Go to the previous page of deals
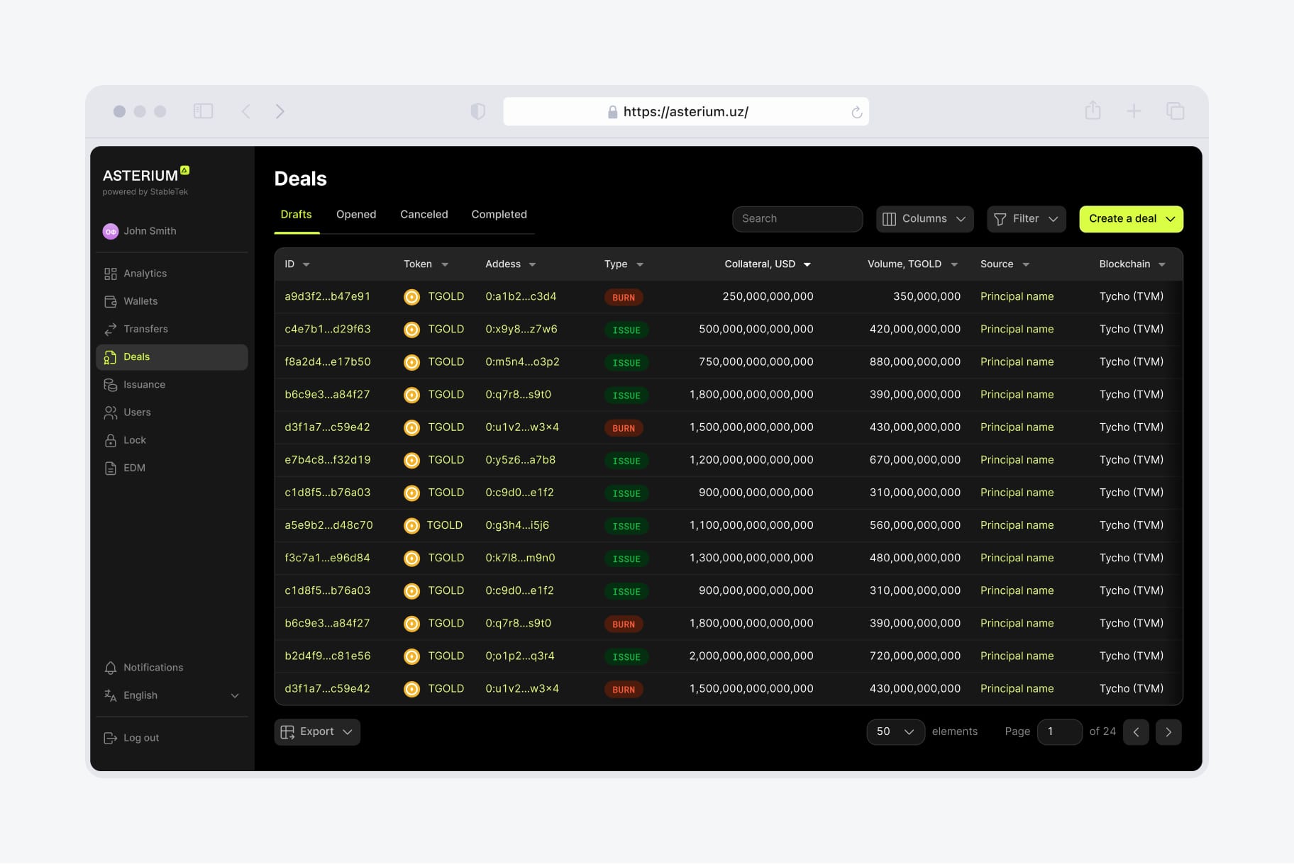Viewport: 1294px width, 864px height. click(x=1136, y=732)
